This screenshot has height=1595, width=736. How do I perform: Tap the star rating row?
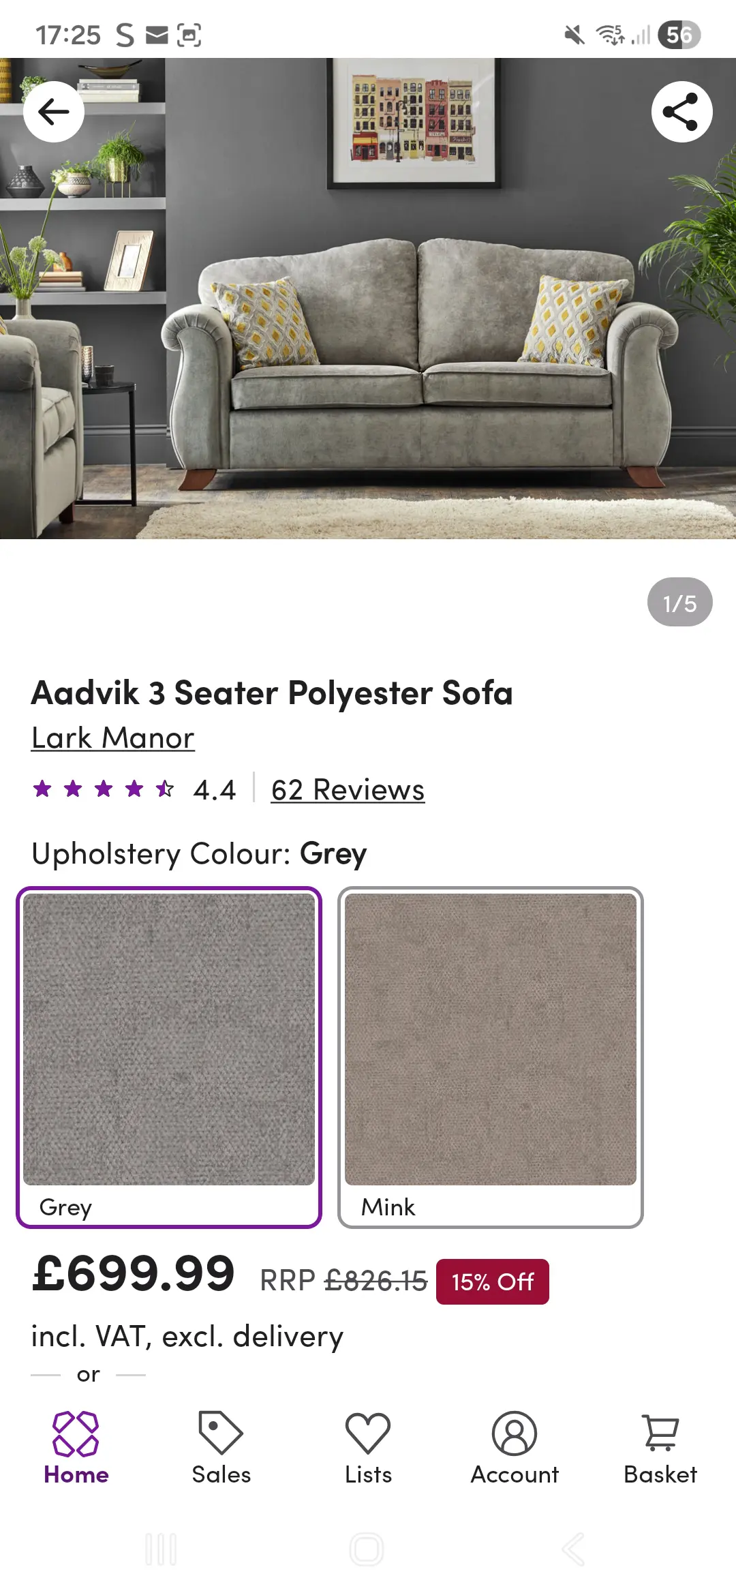134,789
